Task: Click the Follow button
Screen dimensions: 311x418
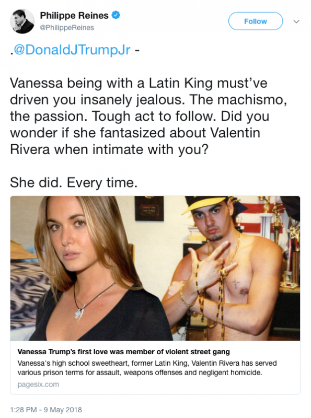Action: click(255, 21)
